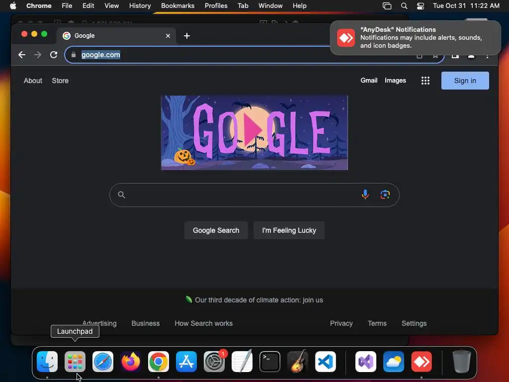
Task: Open blue Visual Studio Code in Dock
Action: click(326, 361)
